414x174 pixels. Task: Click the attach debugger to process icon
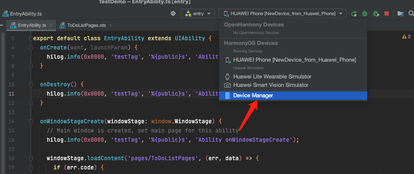click(x=376, y=14)
